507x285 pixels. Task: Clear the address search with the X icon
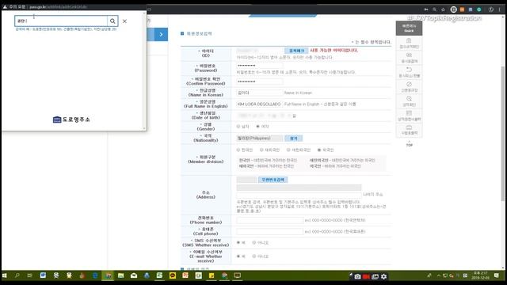[124, 21]
